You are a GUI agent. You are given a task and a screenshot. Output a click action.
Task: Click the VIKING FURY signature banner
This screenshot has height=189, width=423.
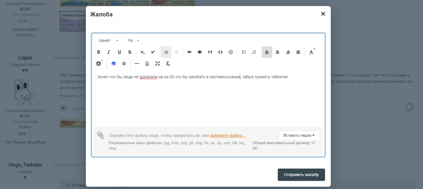pyautogui.click(x=173, y=3)
